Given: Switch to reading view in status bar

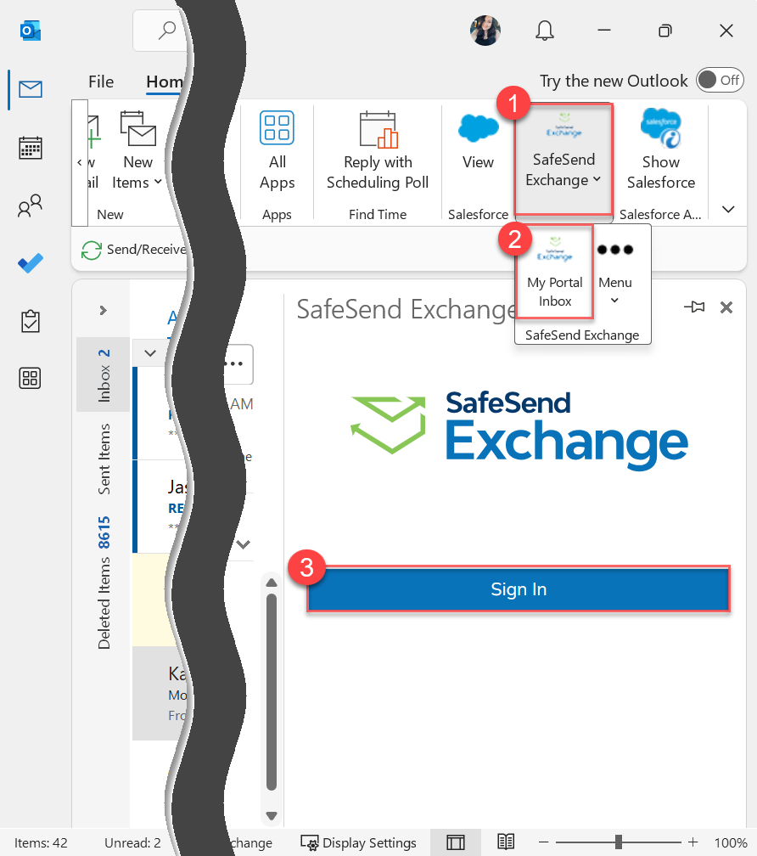Looking at the screenshot, I should pos(506,842).
